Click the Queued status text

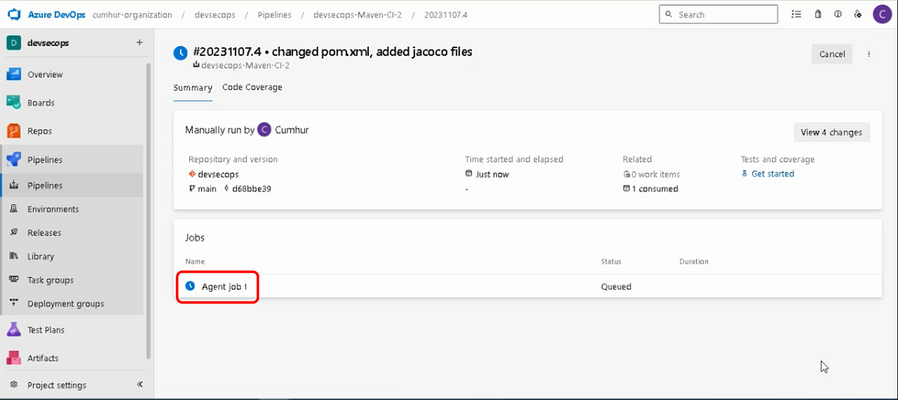coord(616,287)
